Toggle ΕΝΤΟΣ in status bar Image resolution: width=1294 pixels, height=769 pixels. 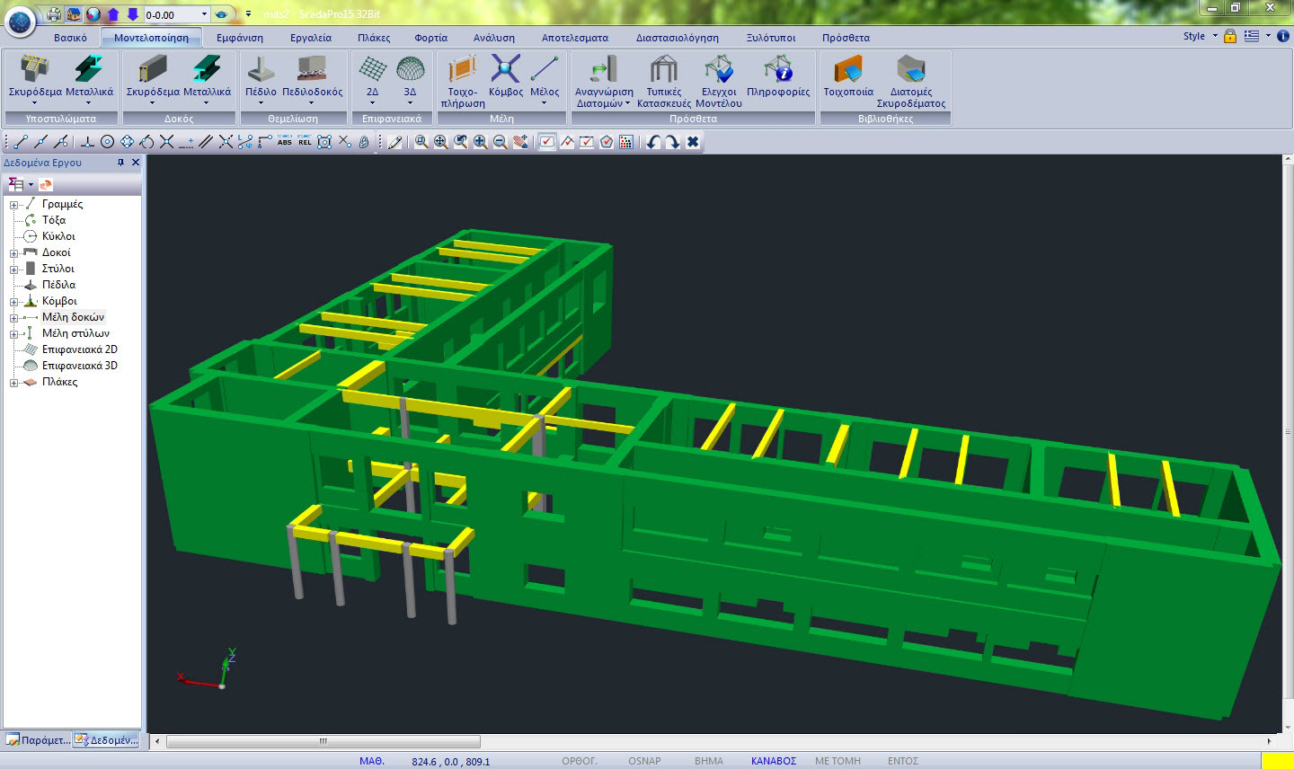903,761
